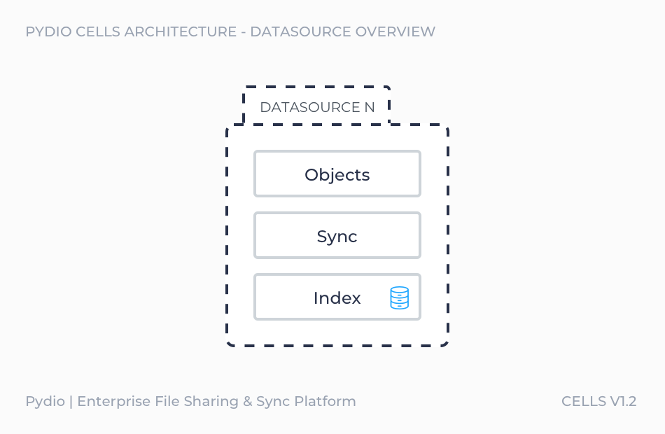Select the Objects box

pyautogui.click(x=337, y=174)
